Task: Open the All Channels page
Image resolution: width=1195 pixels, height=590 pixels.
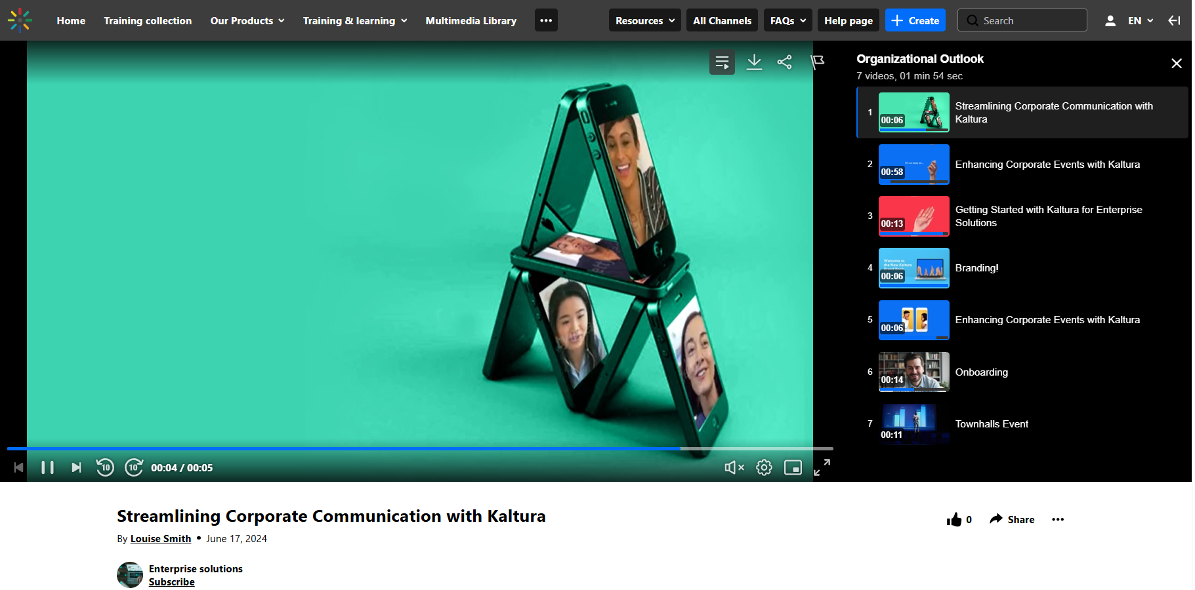Action: coord(723,21)
